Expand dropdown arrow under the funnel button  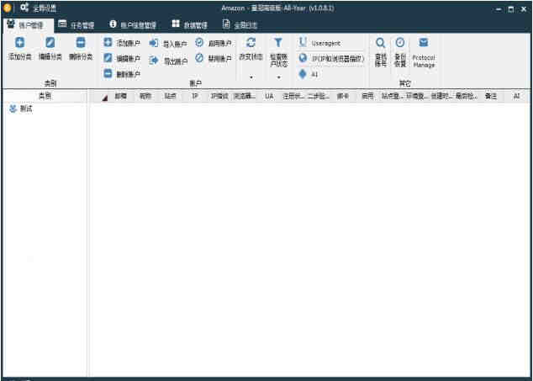tap(279, 77)
